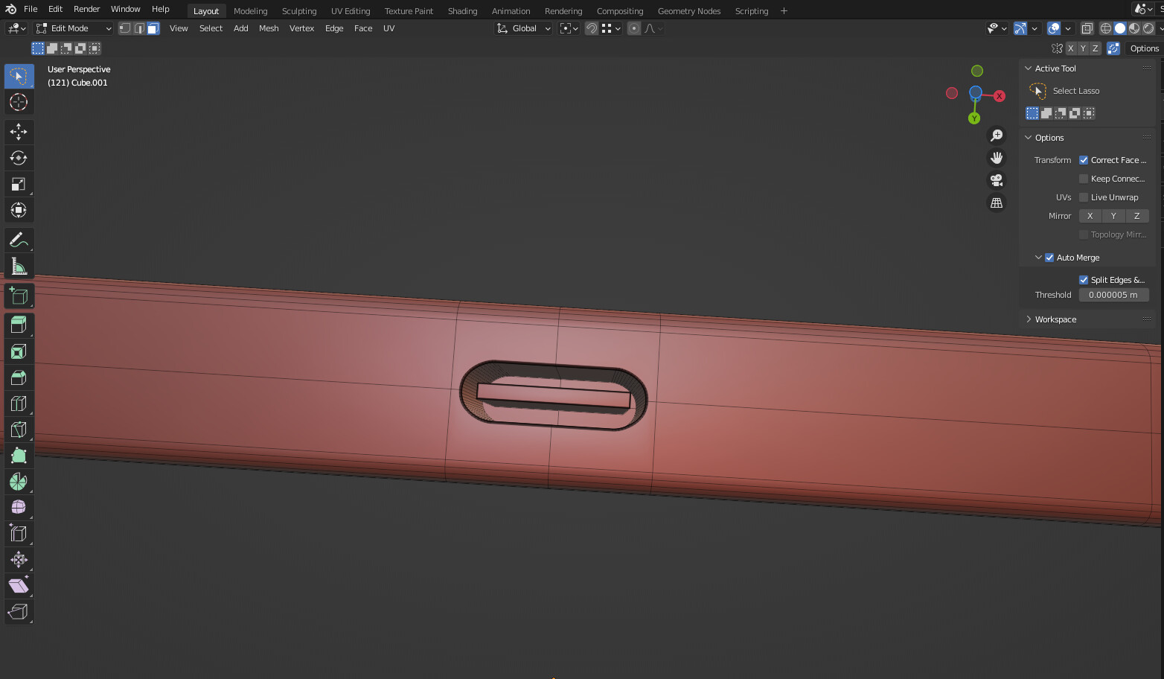Open the Vertex menu
The width and height of the screenshot is (1164, 679).
pyautogui.click(x=301, y=28)
